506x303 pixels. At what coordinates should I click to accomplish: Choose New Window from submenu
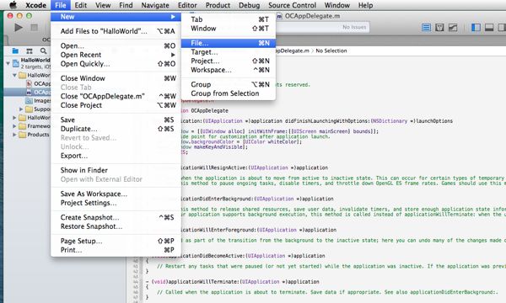coord(229,29)
